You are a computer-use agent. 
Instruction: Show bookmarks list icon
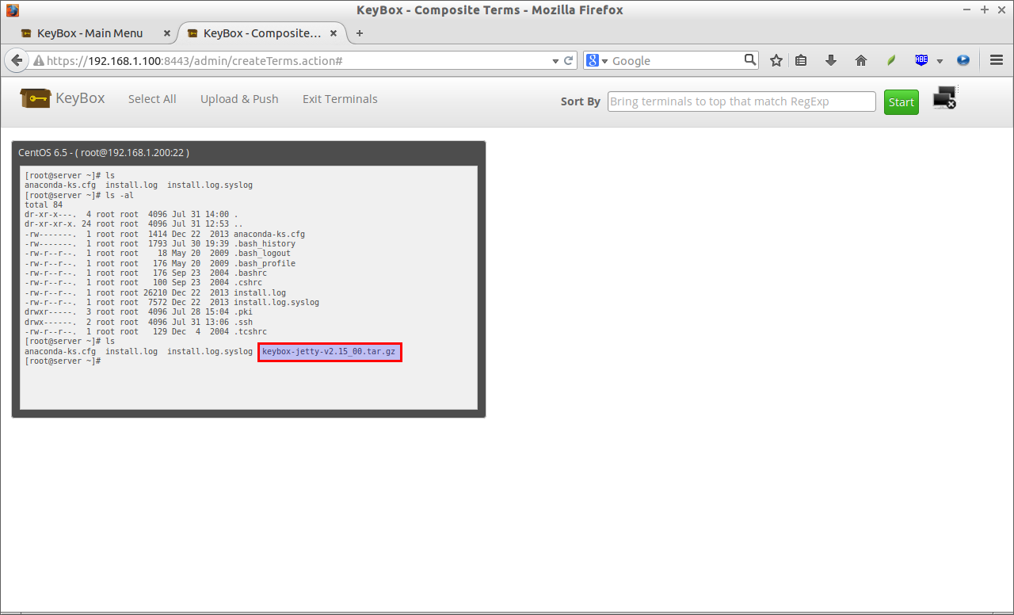(801, 60)
